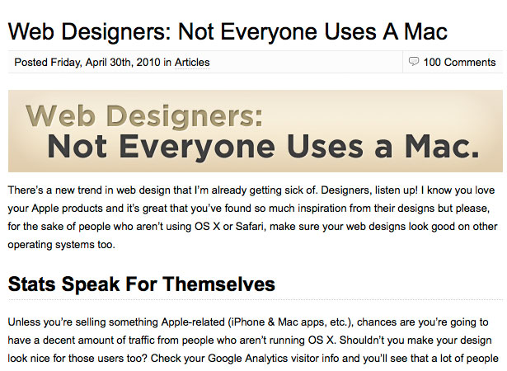The width and height of the screenshot is (507, 371).
Task: Click the article title 'Web Designers: Not Everyone Uses A Mac'
Action: 228,32
